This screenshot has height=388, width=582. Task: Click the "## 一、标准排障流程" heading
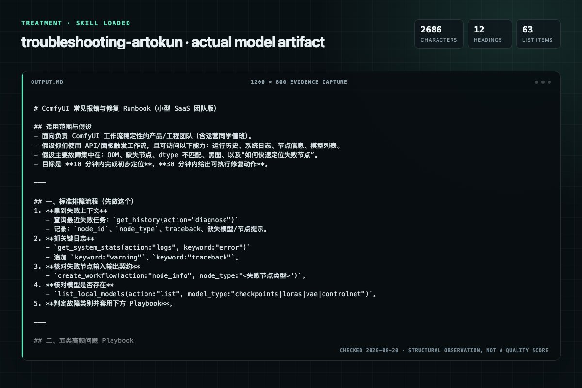pos(84,201)
